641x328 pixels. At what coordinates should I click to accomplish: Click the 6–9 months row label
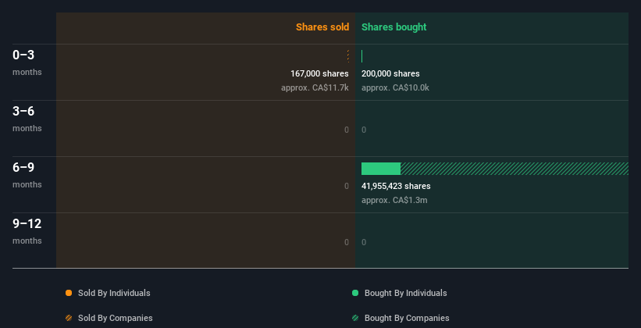pyautogui.click(x=27, y=175)
